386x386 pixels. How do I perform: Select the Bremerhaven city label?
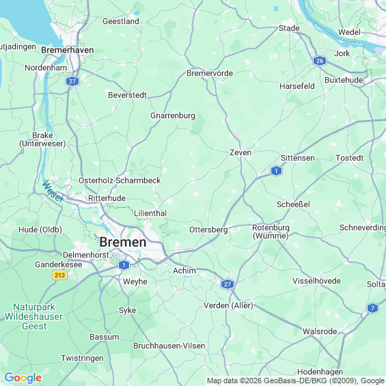[68, 50]
